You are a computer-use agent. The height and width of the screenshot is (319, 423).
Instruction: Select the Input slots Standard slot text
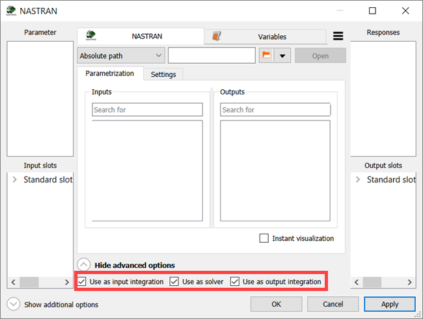coord(48,180)
